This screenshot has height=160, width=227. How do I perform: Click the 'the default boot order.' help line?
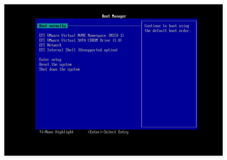pyautogui.click(x=168, y=31)
